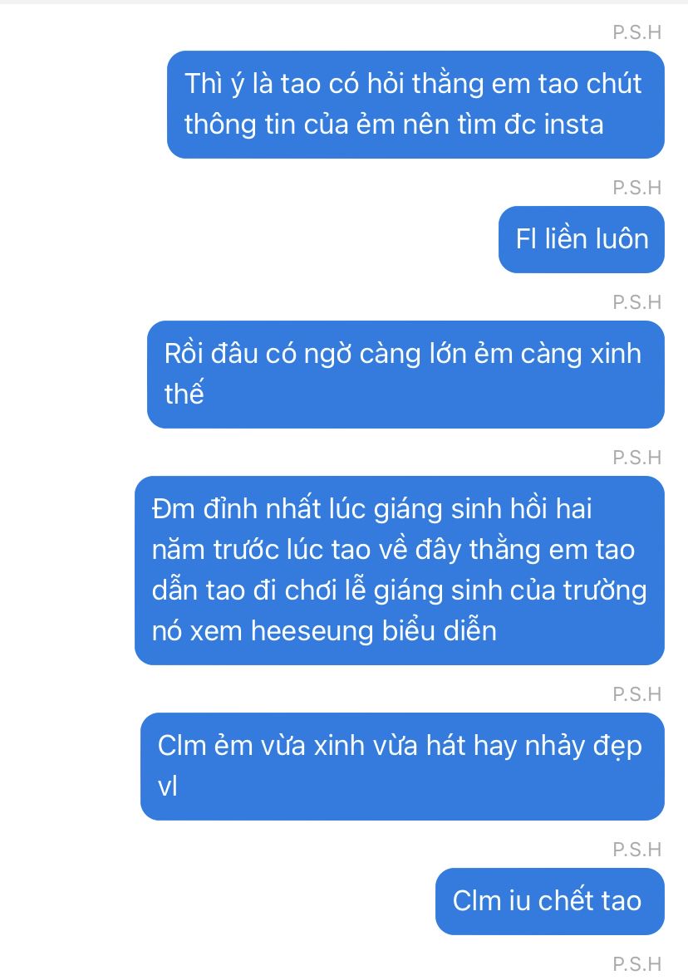
Task: Click P.S.H label above 'Rồi đâu có ngờ'
Action: click(636, 301)
